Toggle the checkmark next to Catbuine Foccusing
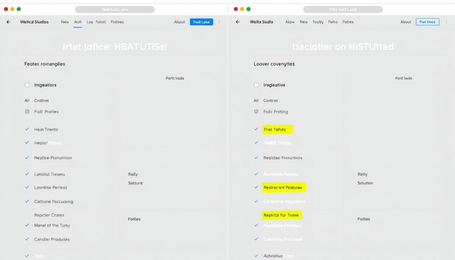The height and width of the screenshot is (260, 455). [x=27, y=201]
